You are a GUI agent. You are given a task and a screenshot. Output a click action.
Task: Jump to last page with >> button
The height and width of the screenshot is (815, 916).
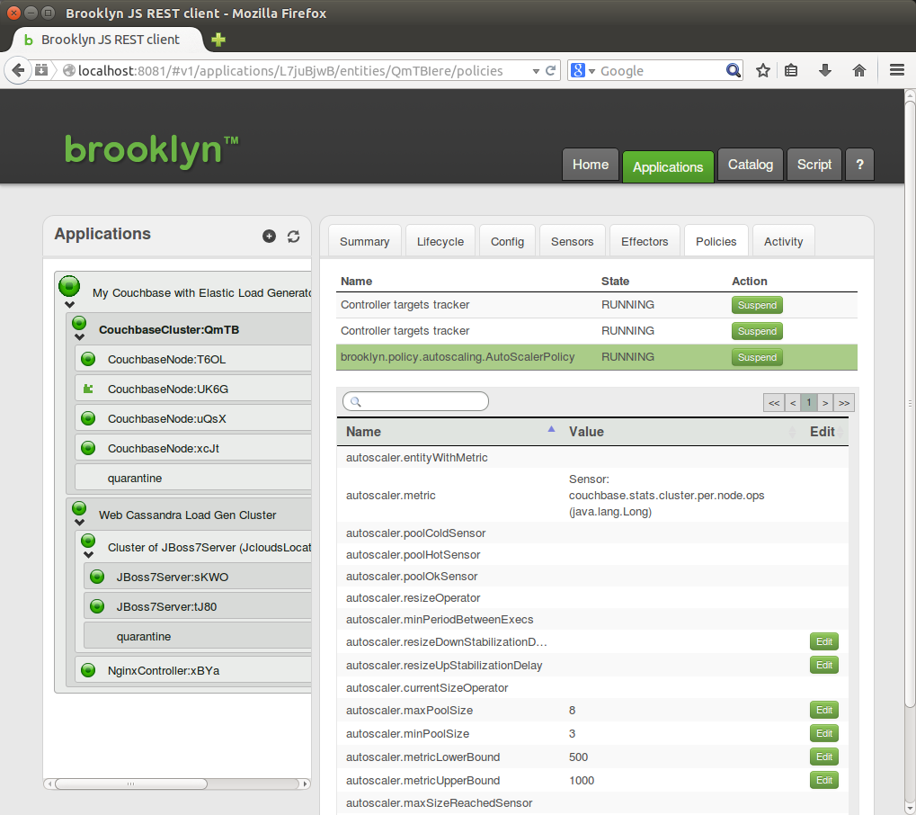click(844, 403)
